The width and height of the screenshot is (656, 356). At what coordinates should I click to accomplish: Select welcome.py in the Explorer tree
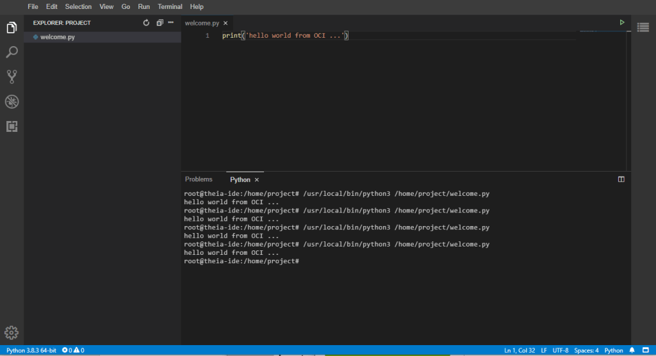pos(57,37)
